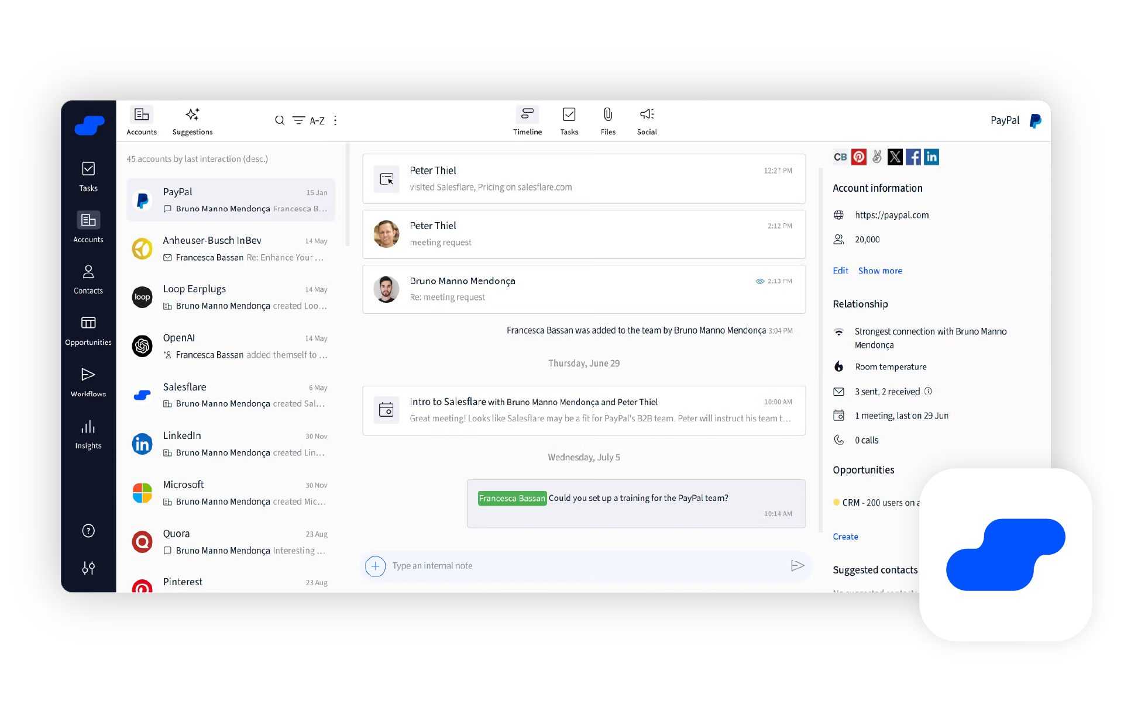Open the Opportunities pipeline view

(x=88, y=330)
